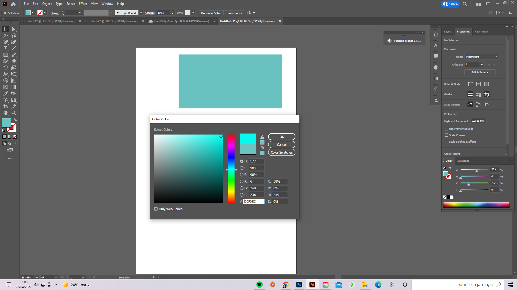This screenshot has width=517, height=290.
Task: Select the Pen tool
Action: click(5, 42)
